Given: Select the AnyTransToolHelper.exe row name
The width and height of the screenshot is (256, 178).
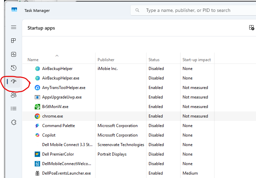Looking at the screenshot, I should pos(64,88).
